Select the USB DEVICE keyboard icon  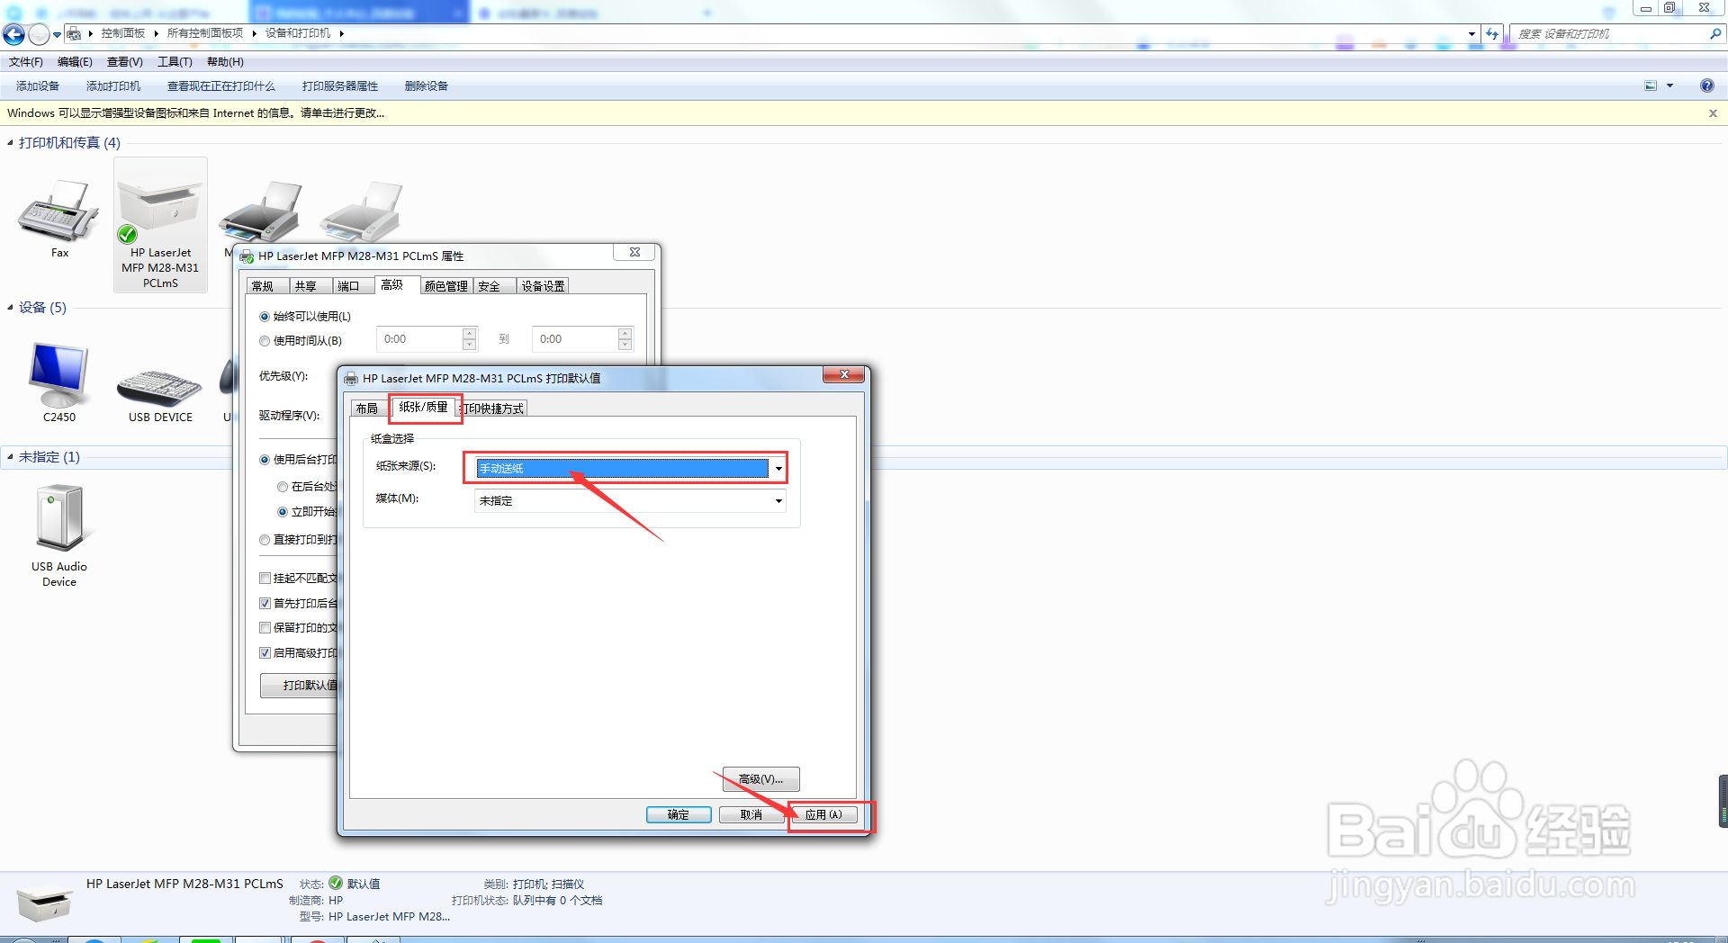point(160,387)
